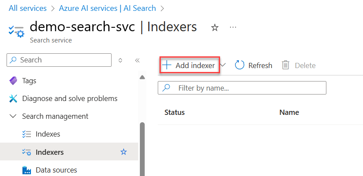Click the search service icon beside title
Viewport: 363px width, 176px height.
point(16,32)
